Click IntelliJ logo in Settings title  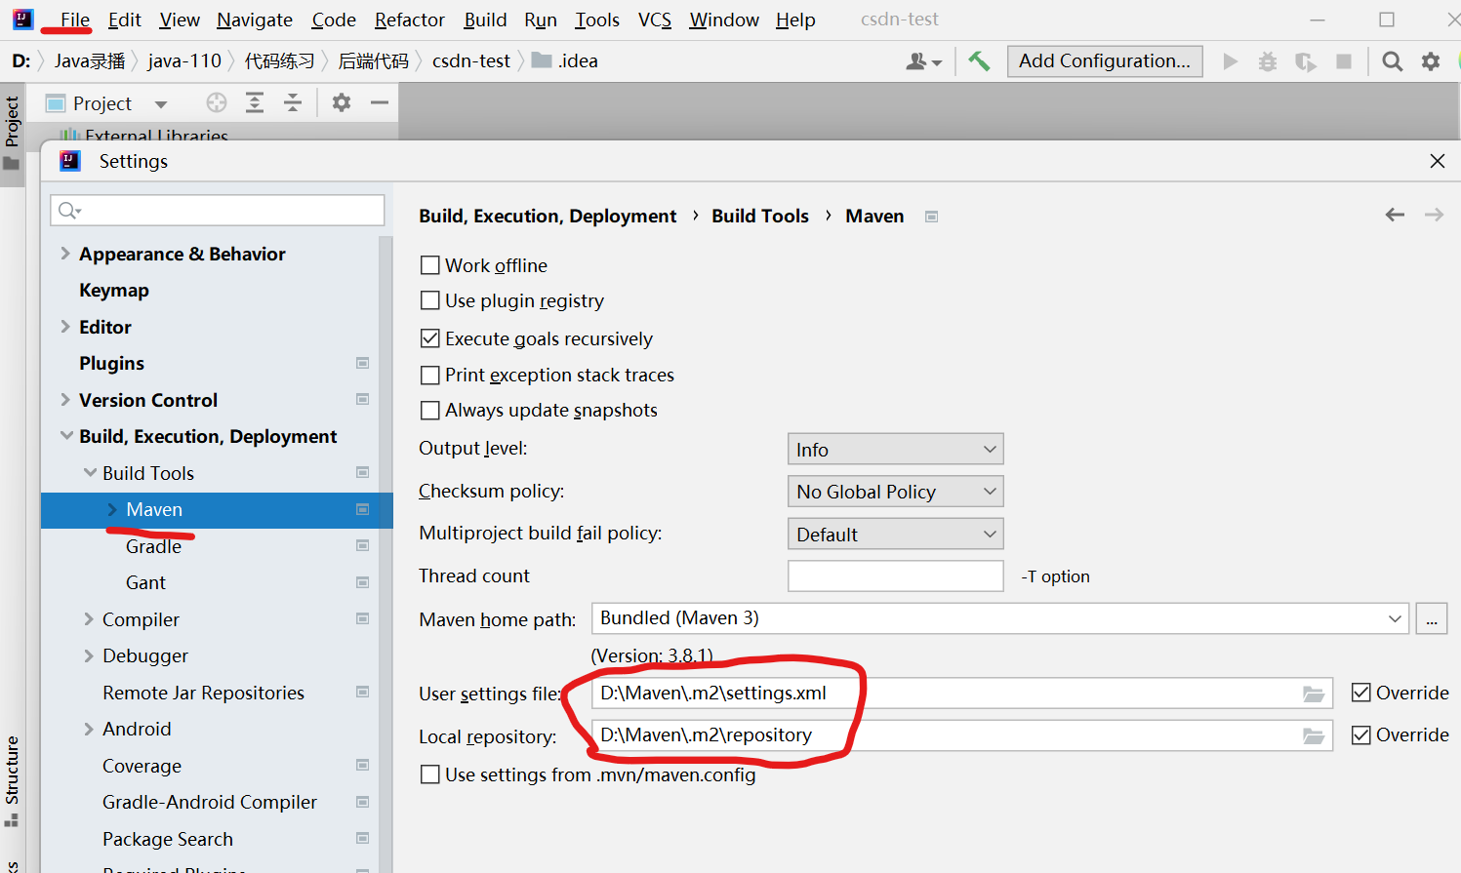tap(70, 161)
